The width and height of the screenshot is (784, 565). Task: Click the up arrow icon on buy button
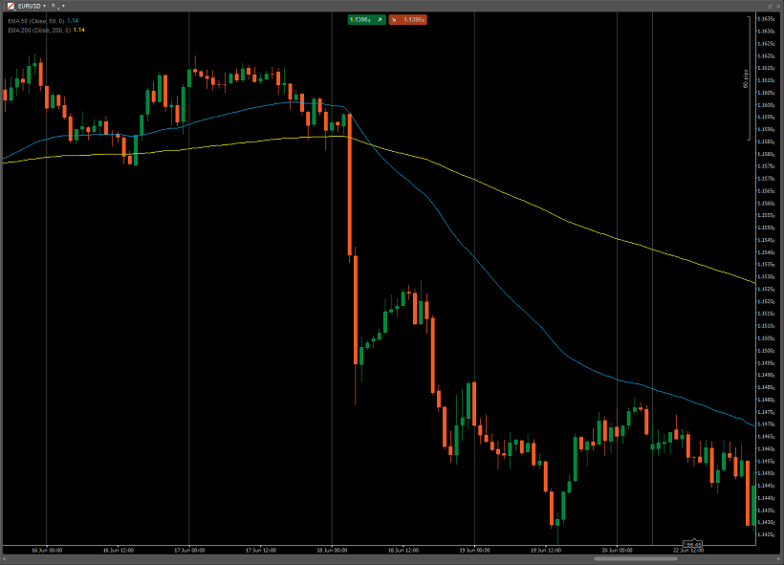point(380,19)
